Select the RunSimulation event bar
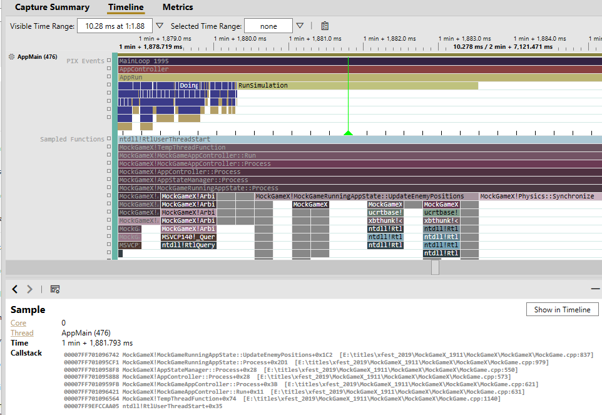The image size is (602, 415). click(358, 85)
